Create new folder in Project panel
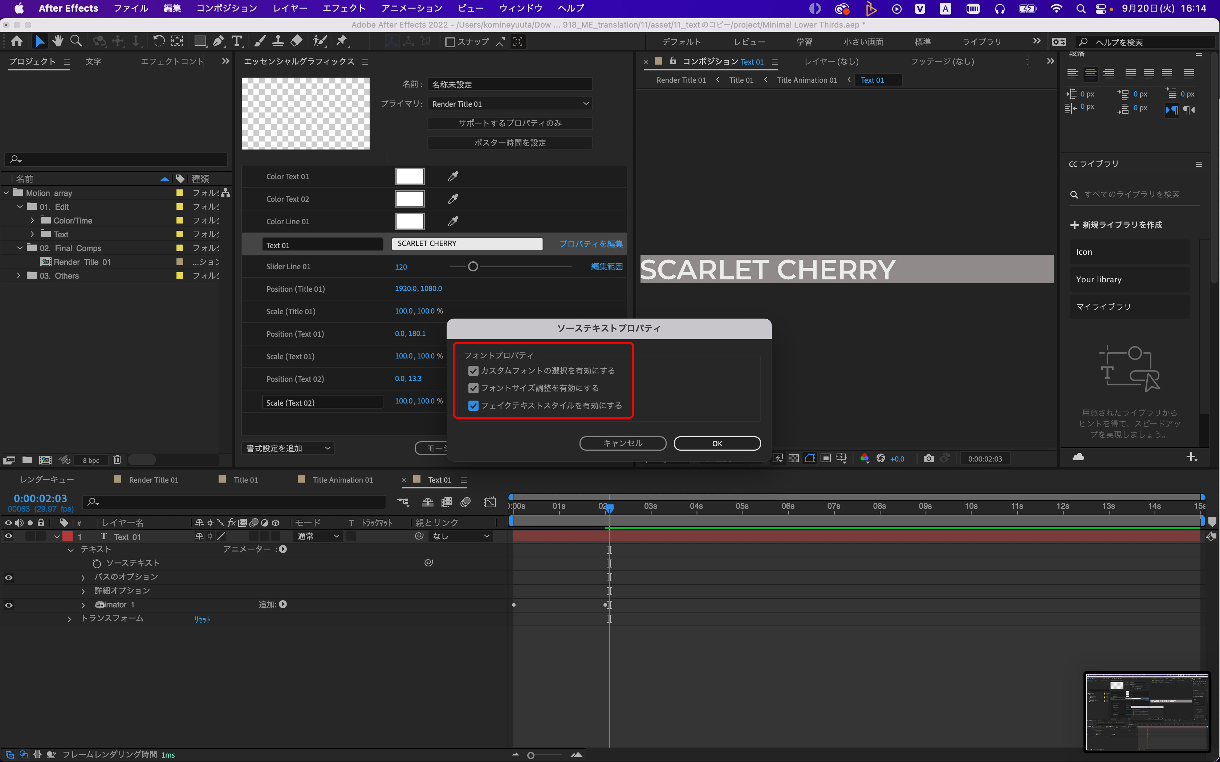 (27, 460)
